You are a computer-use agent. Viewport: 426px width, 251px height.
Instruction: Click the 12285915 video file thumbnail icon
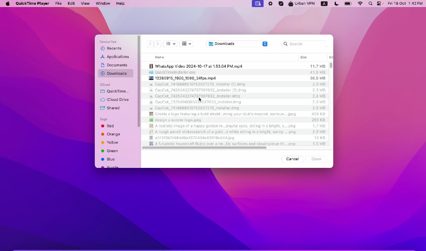[x=151, y=78]
